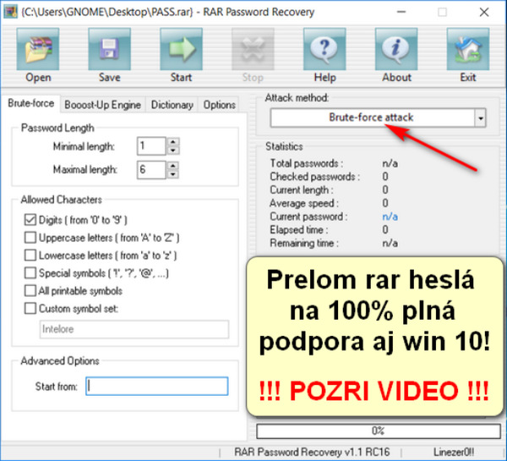Click the Minimal length value field

(x=151, y=146)
